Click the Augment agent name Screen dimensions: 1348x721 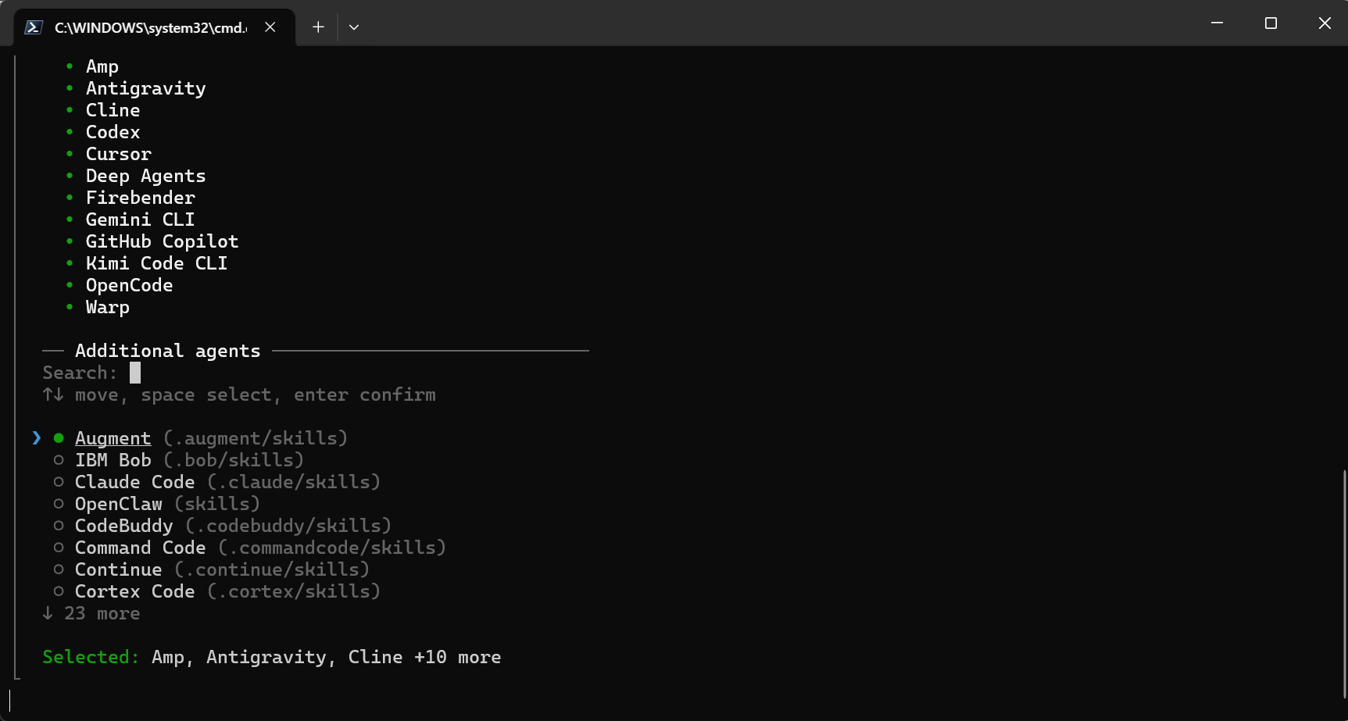pos(113,438)
